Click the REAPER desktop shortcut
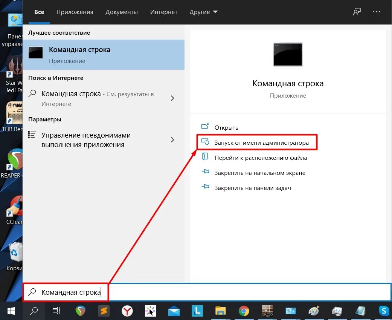 coord(12,164)
